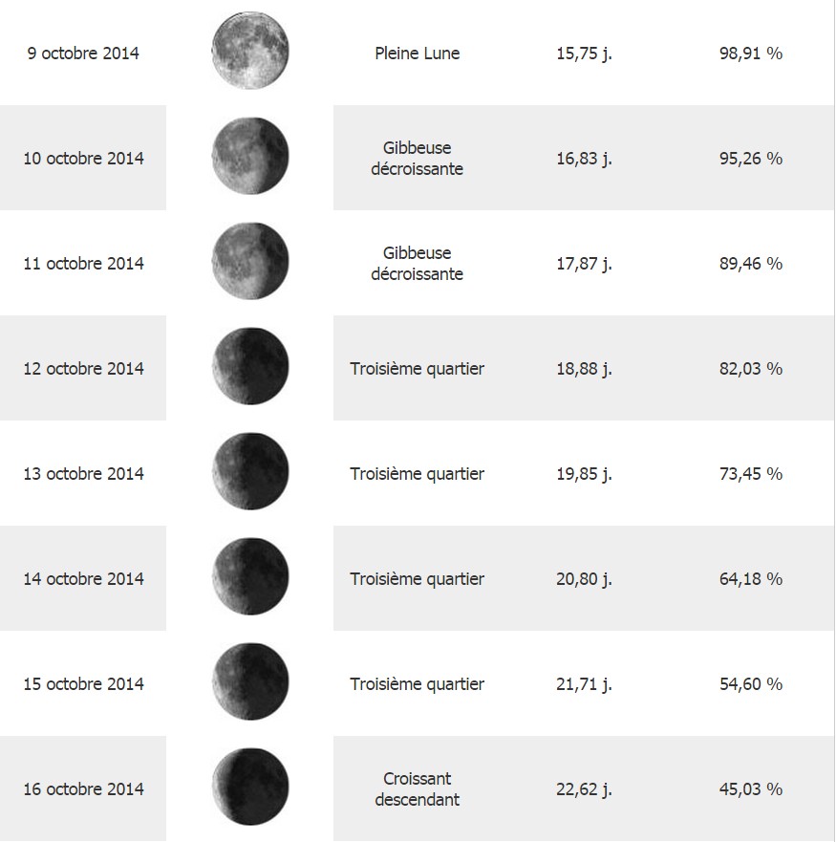Image resolution: width=836 pixels, height=842 pixels.
Task: Click the crescent moon icon for 16 octobre
Action: pyautogui.click(x=250, y=788)
